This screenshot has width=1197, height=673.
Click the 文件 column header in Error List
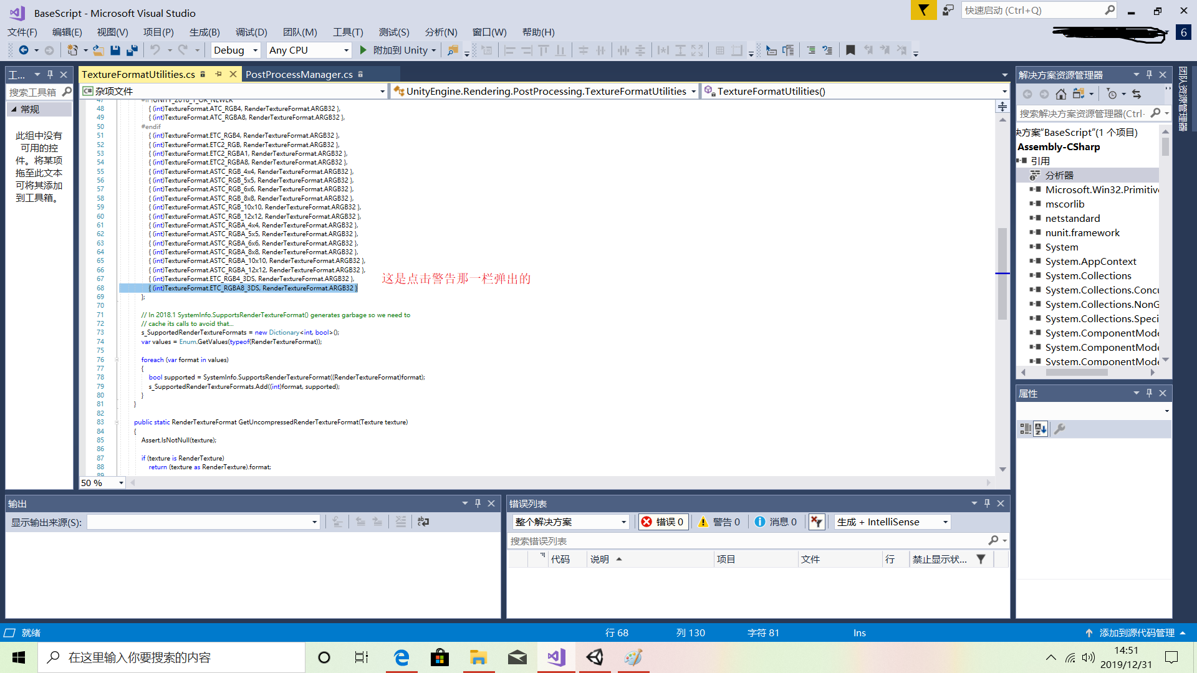840,559
